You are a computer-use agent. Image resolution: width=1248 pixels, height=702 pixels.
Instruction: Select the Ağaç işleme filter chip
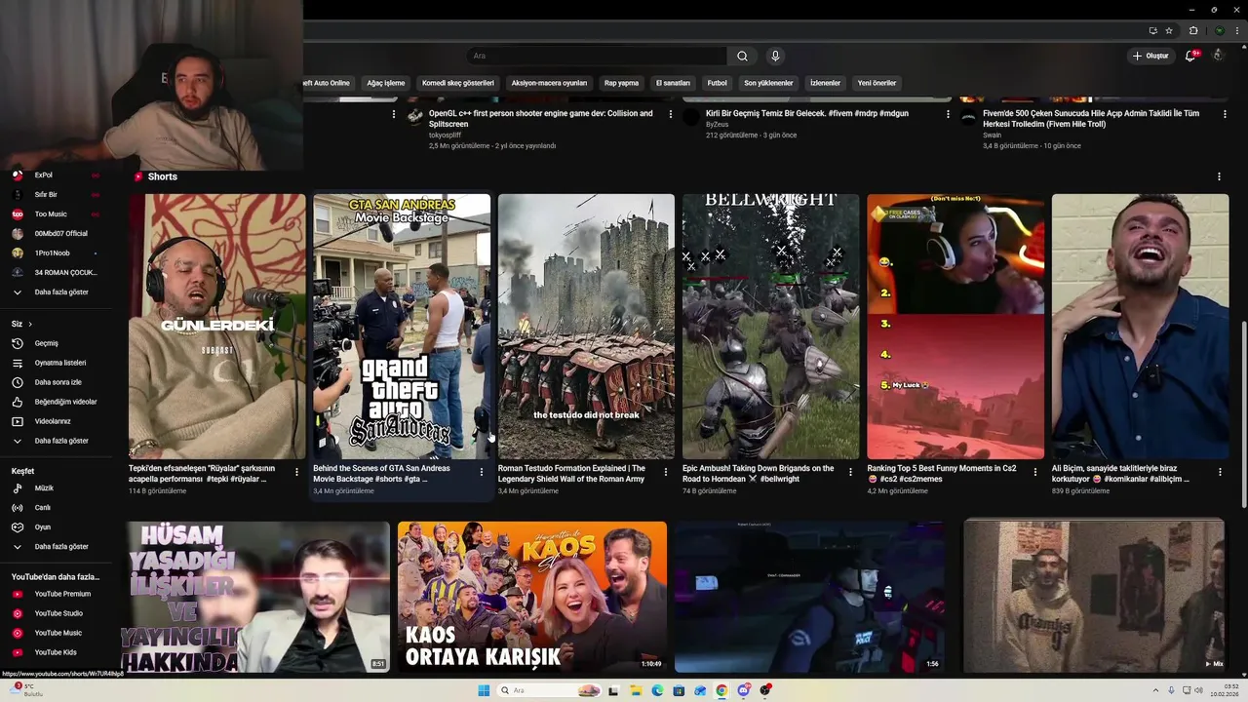pyautogui.click(x=385, y=83)
